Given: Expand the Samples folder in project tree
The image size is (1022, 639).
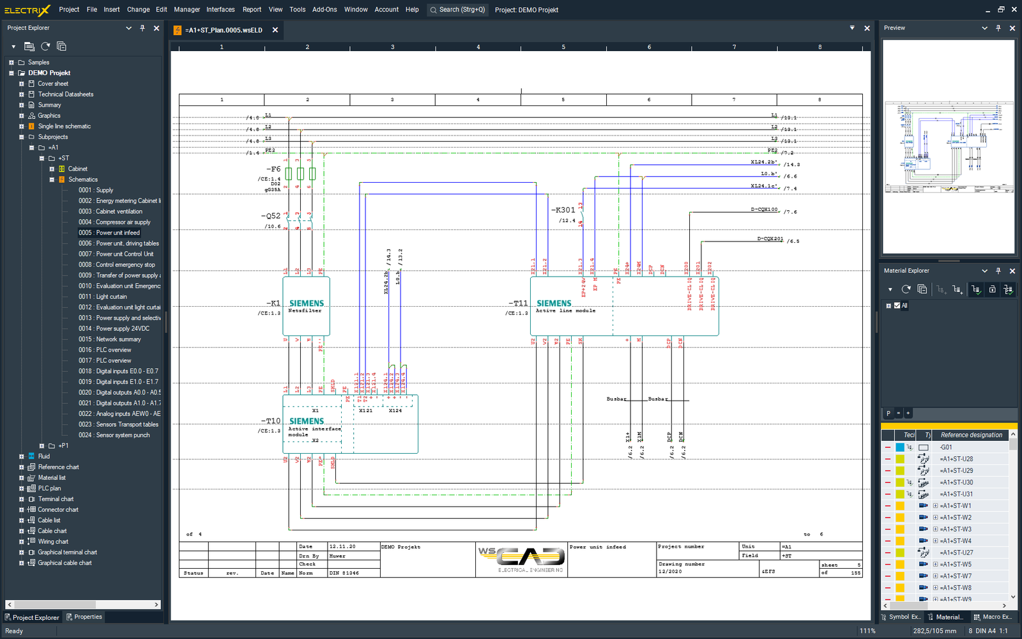Looking at the screenshot, I should (11, 63).
